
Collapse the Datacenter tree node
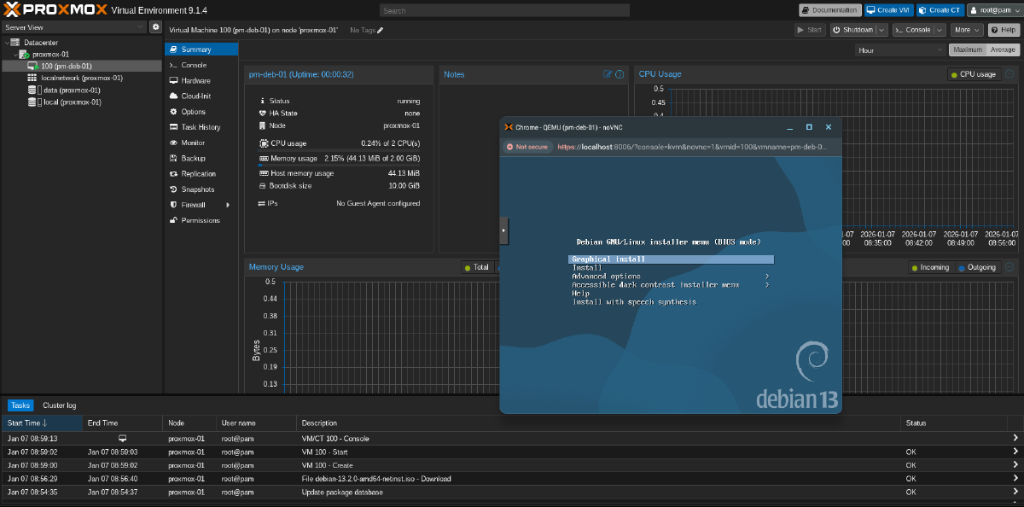pos(7,42)
